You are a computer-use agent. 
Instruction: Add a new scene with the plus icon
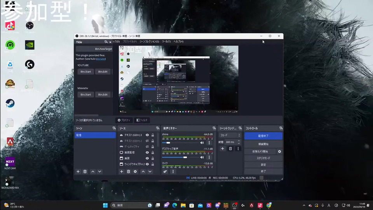(78, 171)
